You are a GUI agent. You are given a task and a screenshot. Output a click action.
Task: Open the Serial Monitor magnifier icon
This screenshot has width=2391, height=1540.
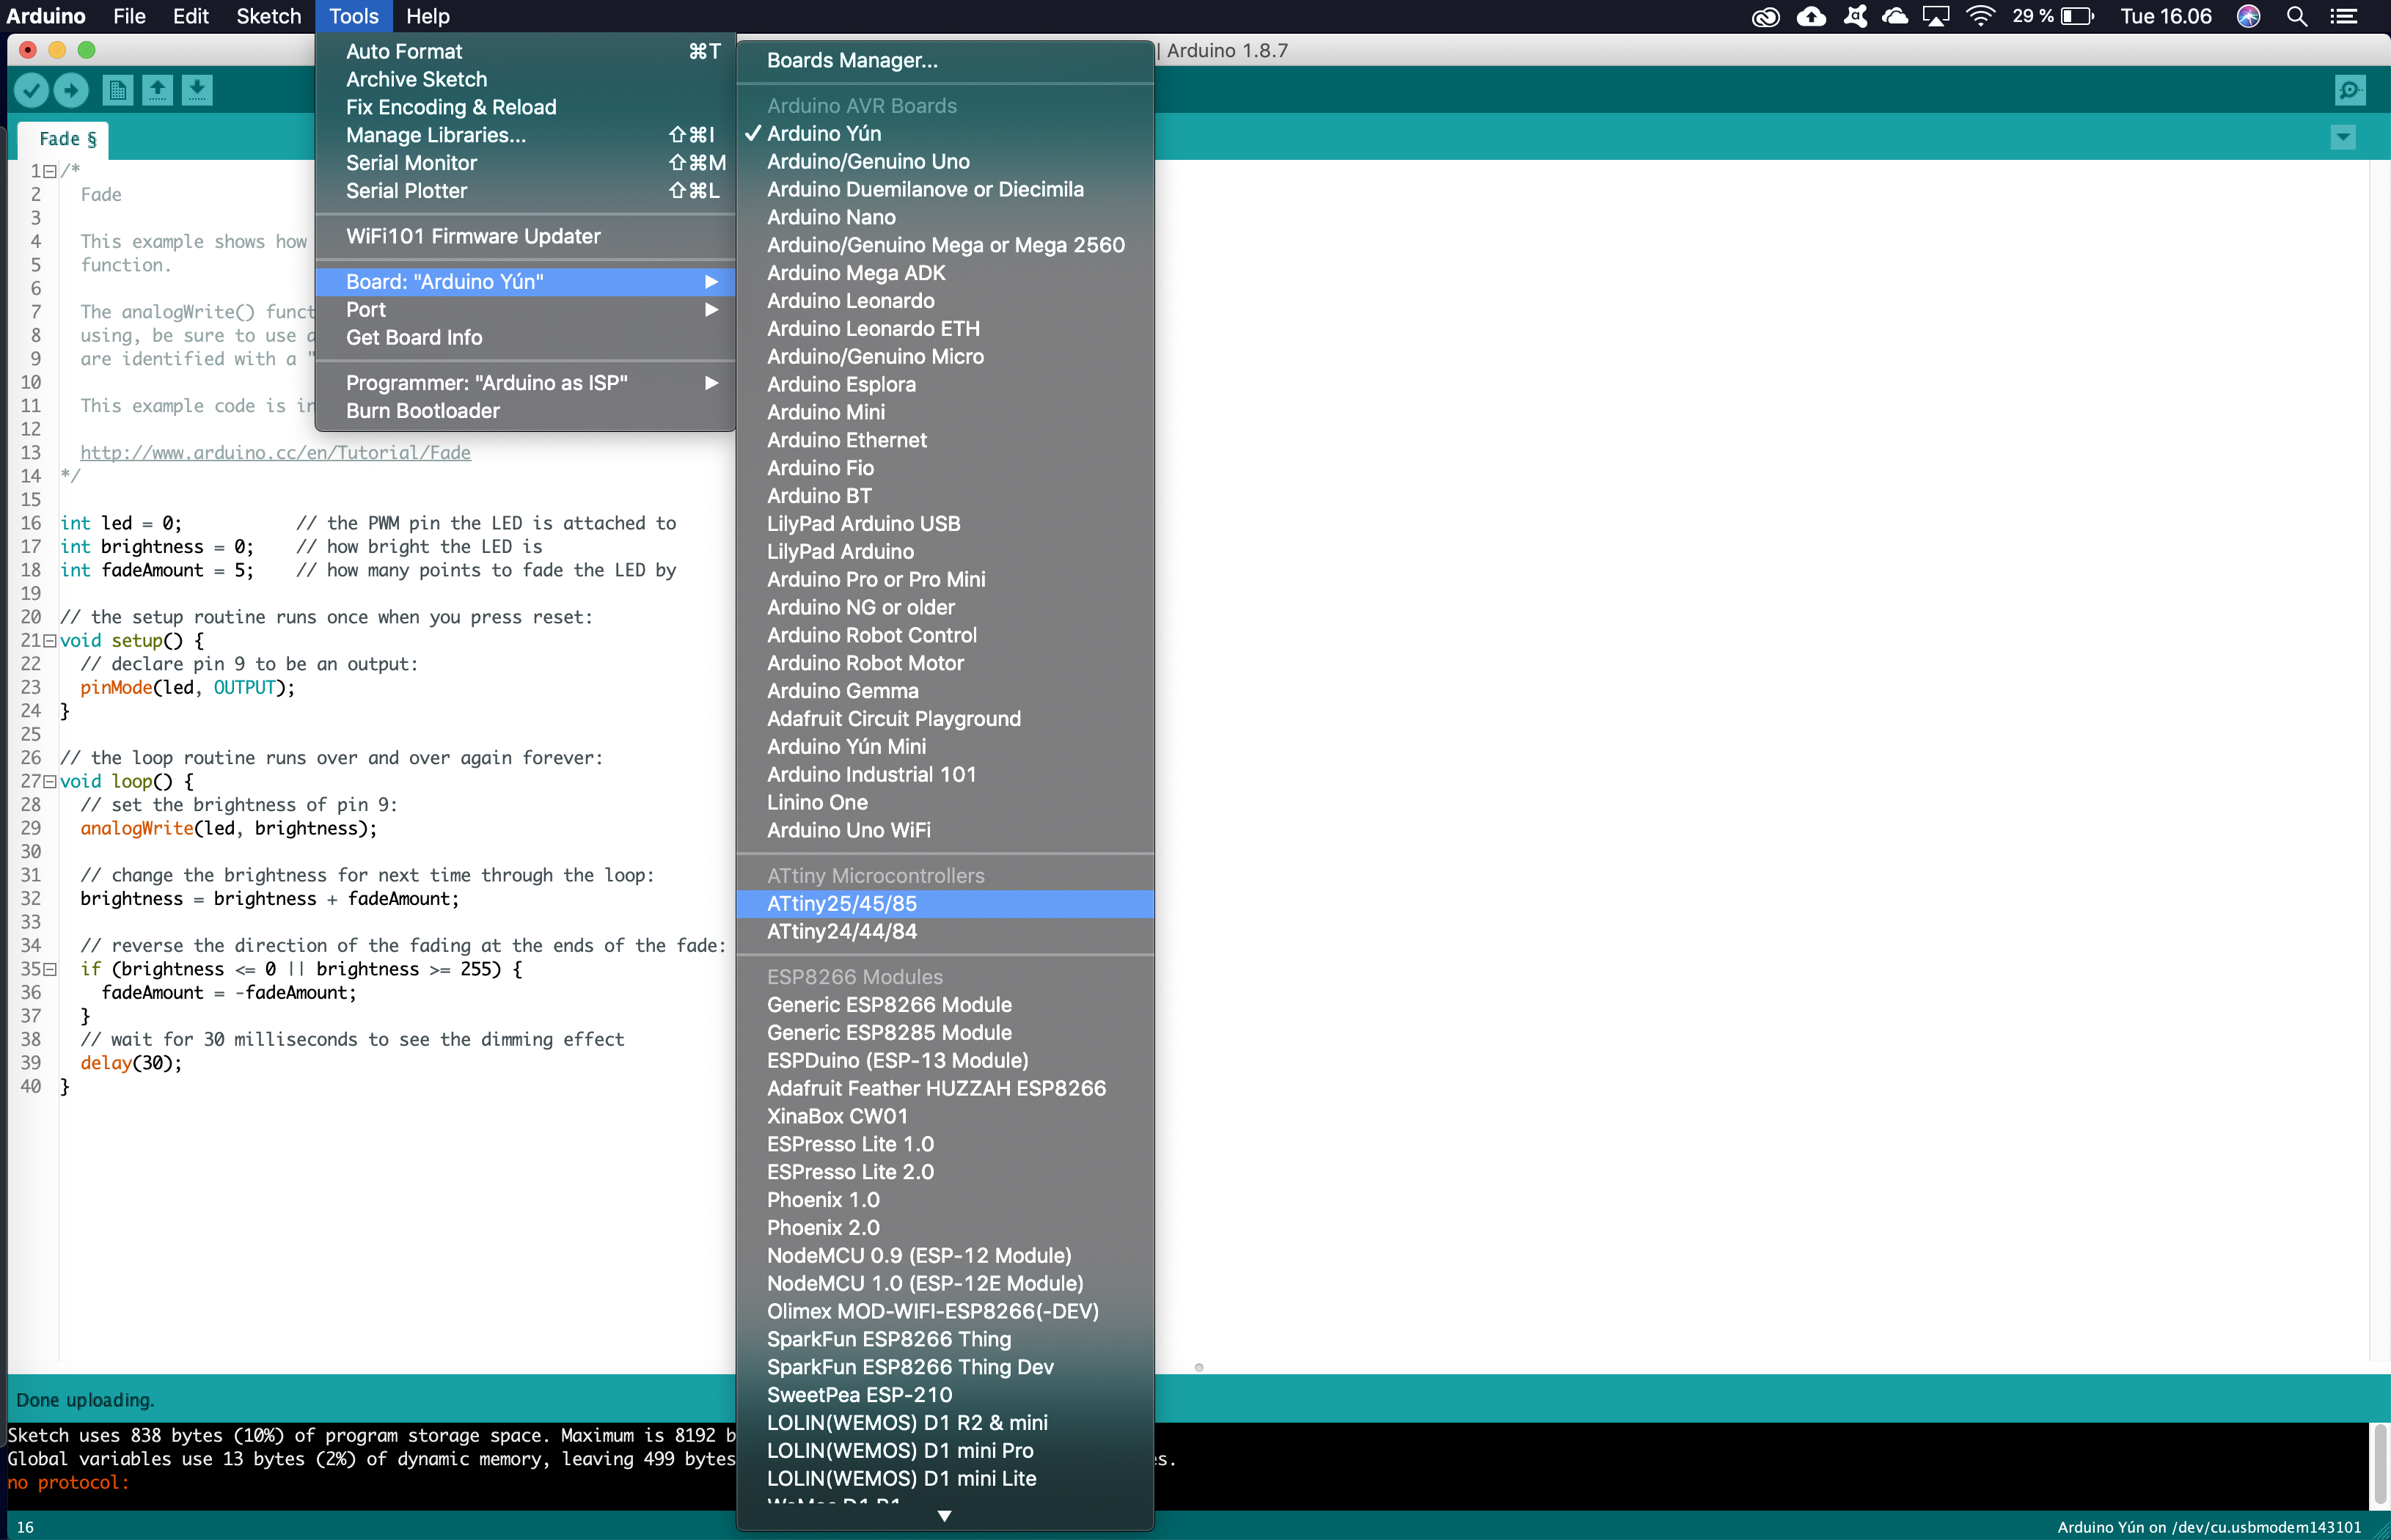[x=2349, y=90]
